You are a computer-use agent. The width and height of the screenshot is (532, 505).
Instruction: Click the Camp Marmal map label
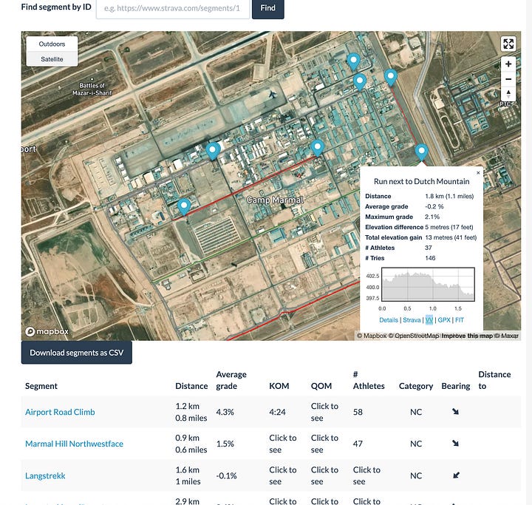coord(275,200)
